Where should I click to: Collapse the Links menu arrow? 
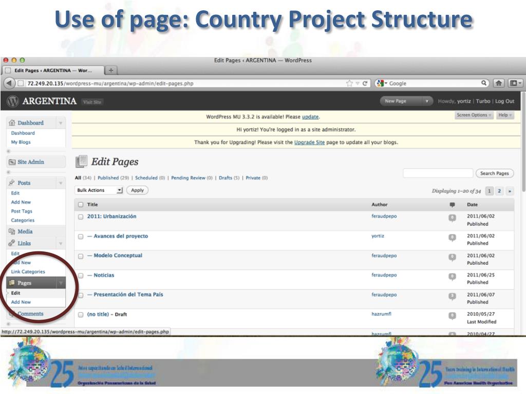[x=61, y=243]
